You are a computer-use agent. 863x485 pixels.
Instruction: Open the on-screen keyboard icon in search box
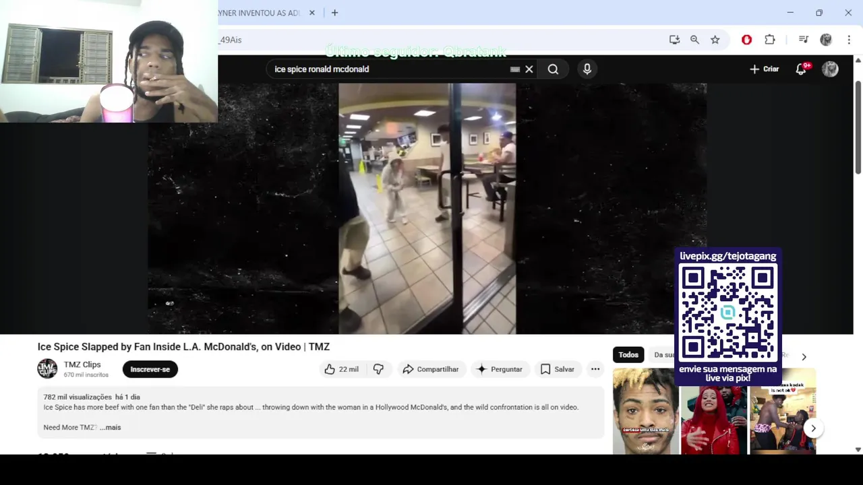click(x=515, y=69)
